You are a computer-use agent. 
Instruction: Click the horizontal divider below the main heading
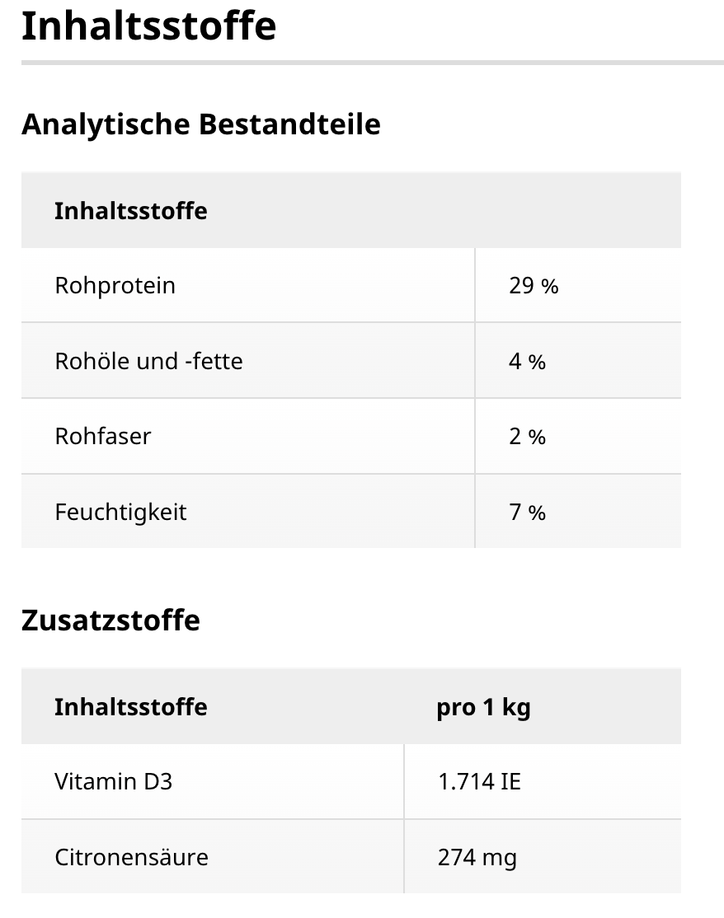click(372, 63)
